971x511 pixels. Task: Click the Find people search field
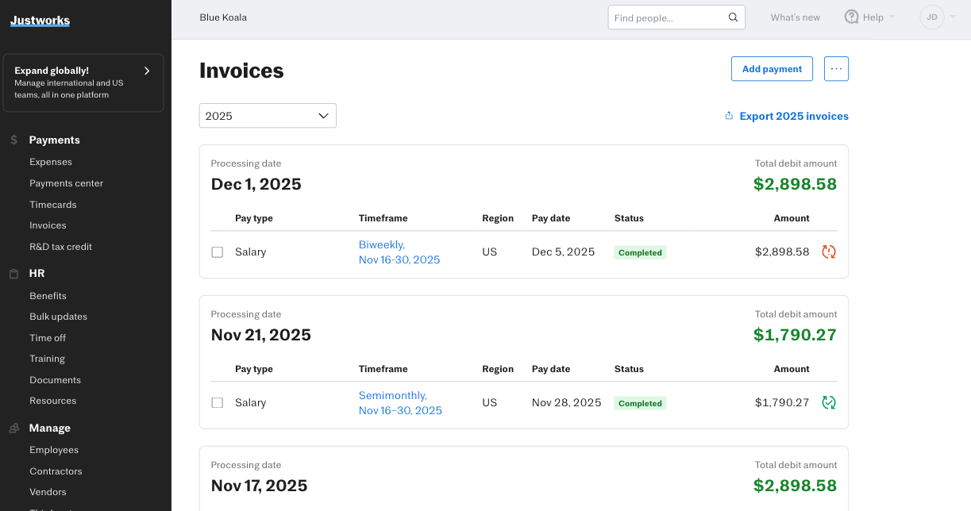pyautogui.click(x=667, y=17)
